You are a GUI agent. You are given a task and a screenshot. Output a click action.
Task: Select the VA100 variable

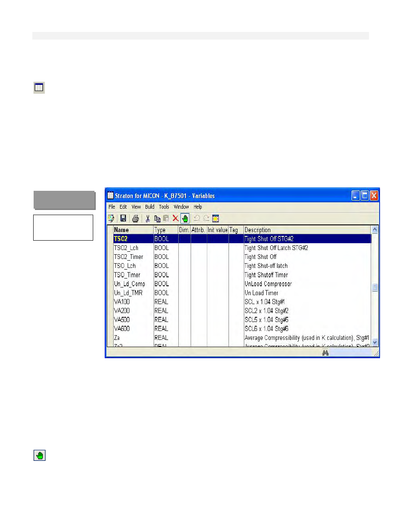(122, 302)
